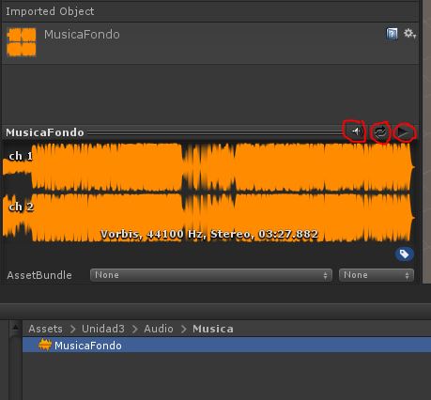Click Musica folder in breadcrumb
The width and height of the screenshot is (431, 400).
(213, 329)
